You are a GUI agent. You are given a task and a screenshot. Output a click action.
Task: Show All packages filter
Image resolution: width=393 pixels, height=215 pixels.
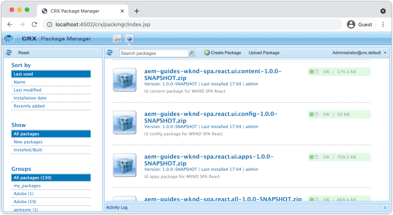51,134
